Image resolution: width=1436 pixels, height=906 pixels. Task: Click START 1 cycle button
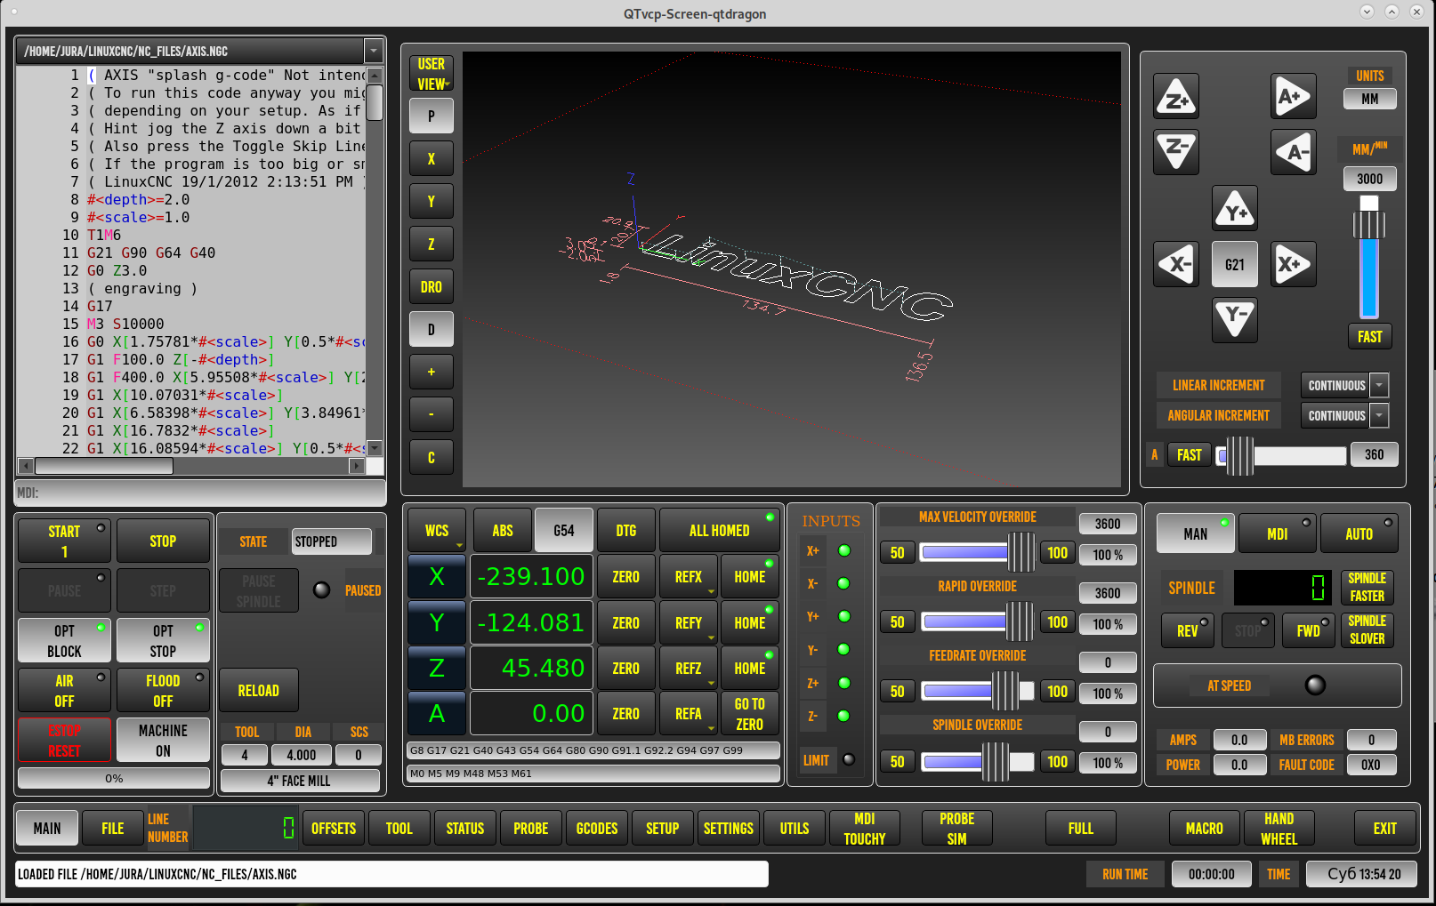[x=64, y=541]
